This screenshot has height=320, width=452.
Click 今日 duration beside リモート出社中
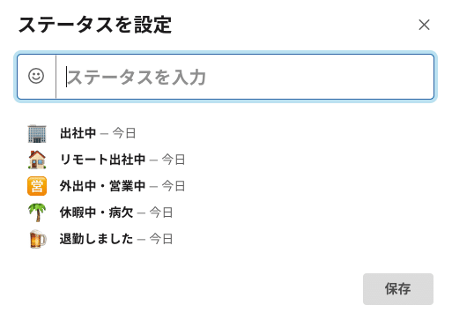pos(174,160)
